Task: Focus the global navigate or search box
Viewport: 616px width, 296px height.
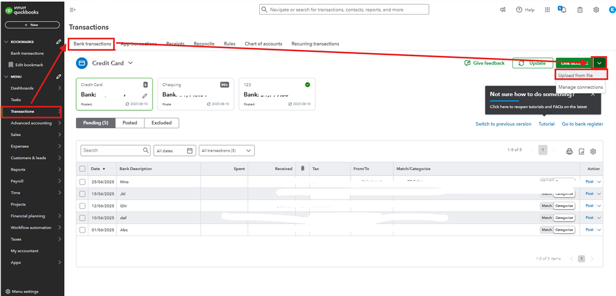Action: 344,9
